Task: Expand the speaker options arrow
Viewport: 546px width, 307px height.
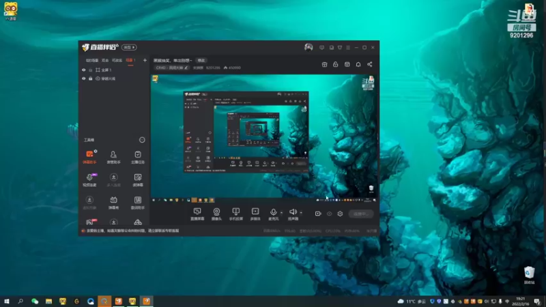Action: point(301,212)
